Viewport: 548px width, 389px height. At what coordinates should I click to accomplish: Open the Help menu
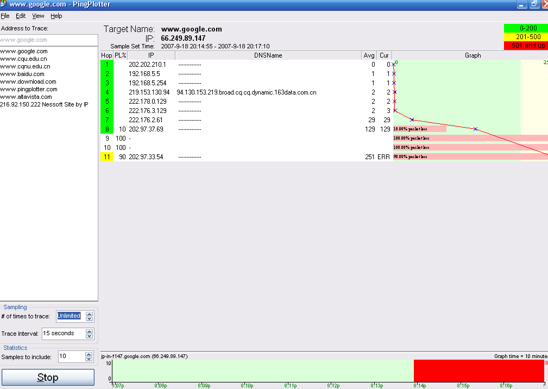pos(56,16)
